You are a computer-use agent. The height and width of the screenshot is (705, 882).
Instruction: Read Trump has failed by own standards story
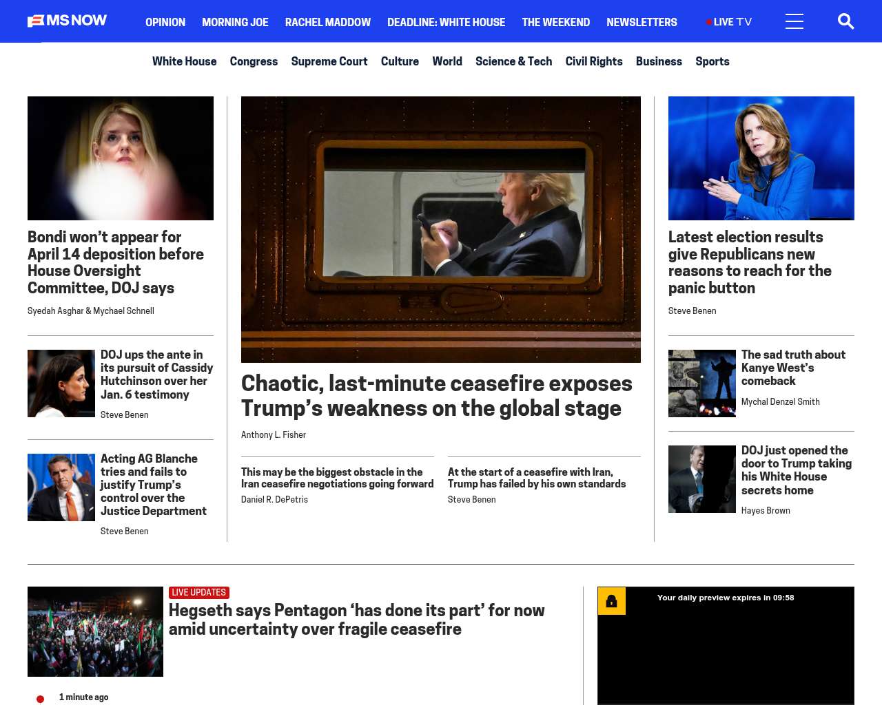tap(537, 478)
